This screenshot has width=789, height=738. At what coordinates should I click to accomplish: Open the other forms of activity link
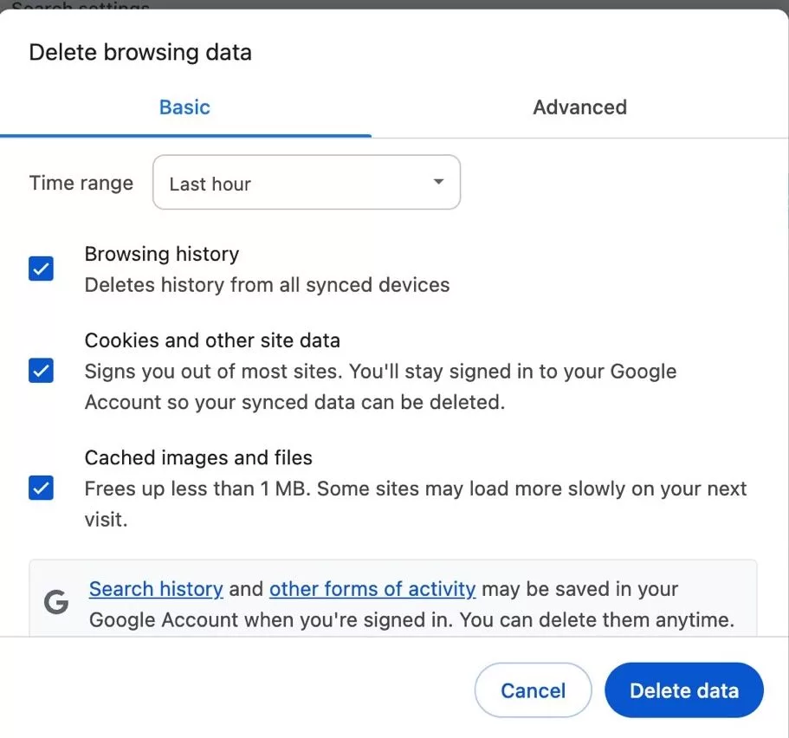(x=372, y=588)
